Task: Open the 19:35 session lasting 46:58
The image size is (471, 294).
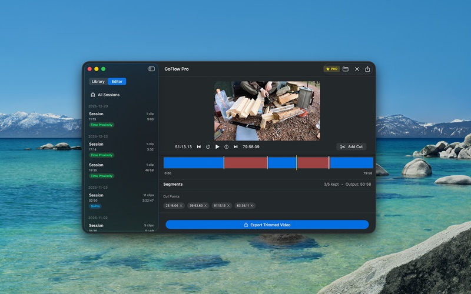Action: [x=121, y=170]
